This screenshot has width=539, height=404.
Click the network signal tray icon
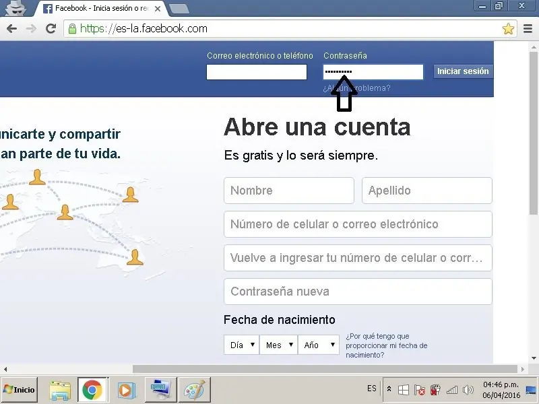click(x=451, y=390)
